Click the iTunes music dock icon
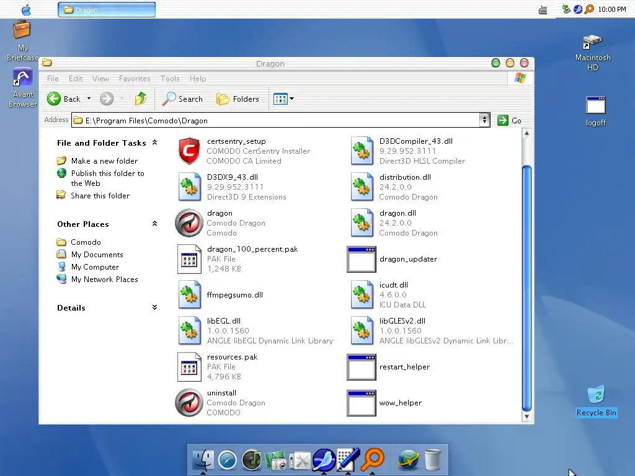This screenshot has height=476, width=635. [x=252, y=461]
